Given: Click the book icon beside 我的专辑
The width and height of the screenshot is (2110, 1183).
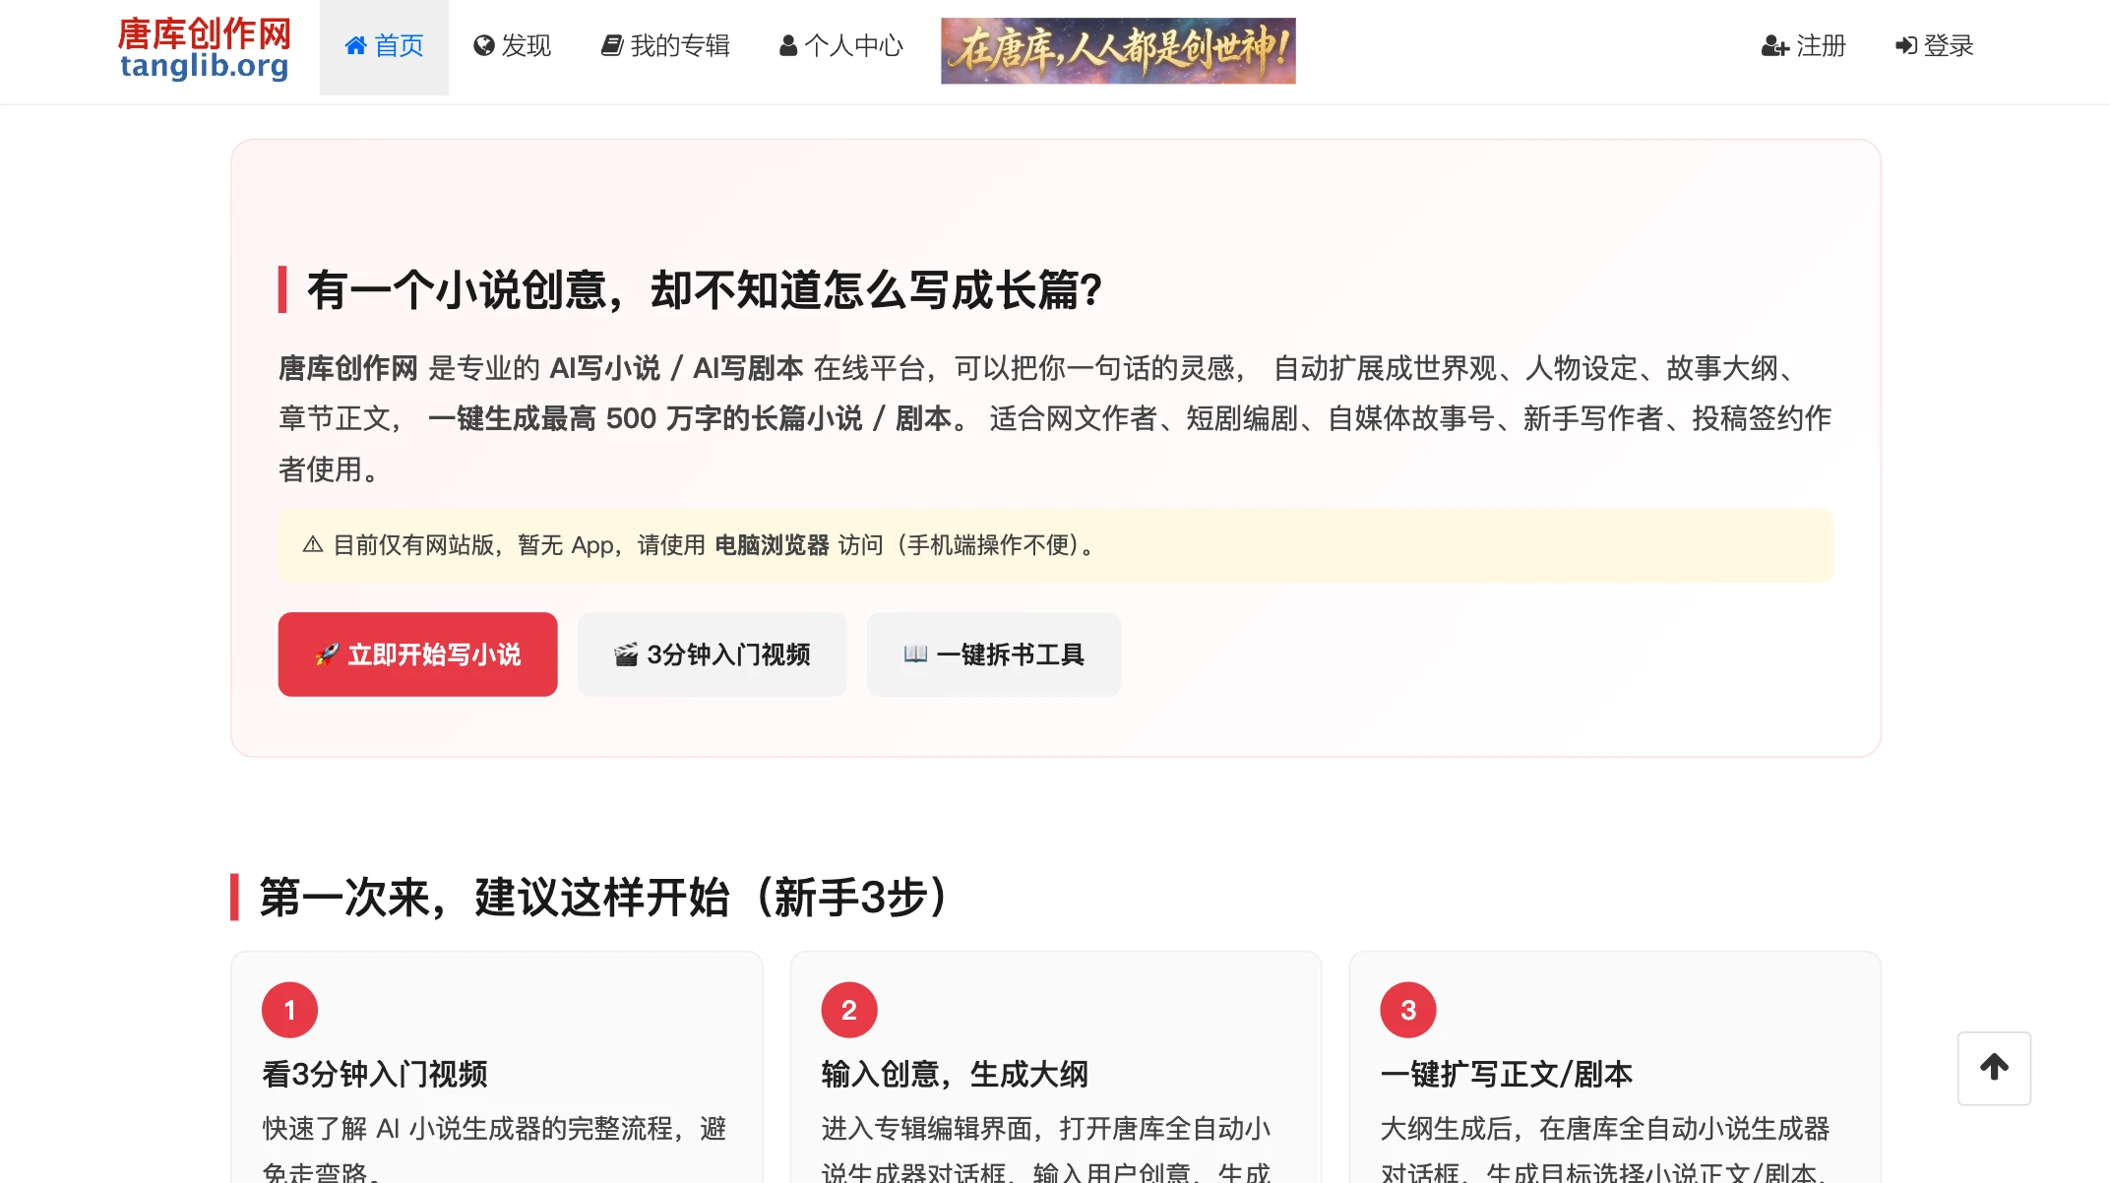Looking at the screenshot, I should (612, 46).
